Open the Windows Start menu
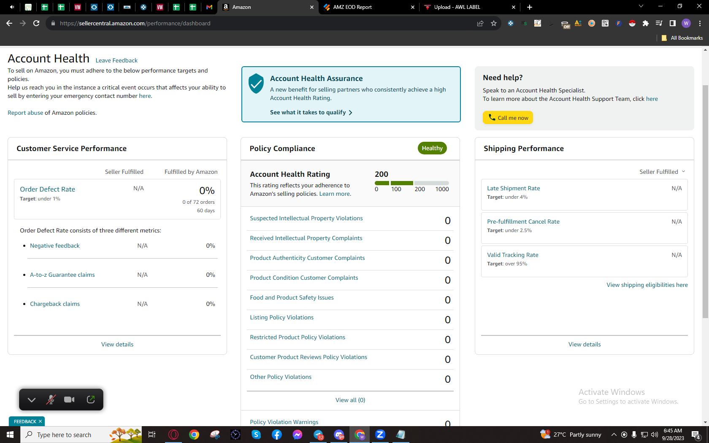 click(10, 435)
